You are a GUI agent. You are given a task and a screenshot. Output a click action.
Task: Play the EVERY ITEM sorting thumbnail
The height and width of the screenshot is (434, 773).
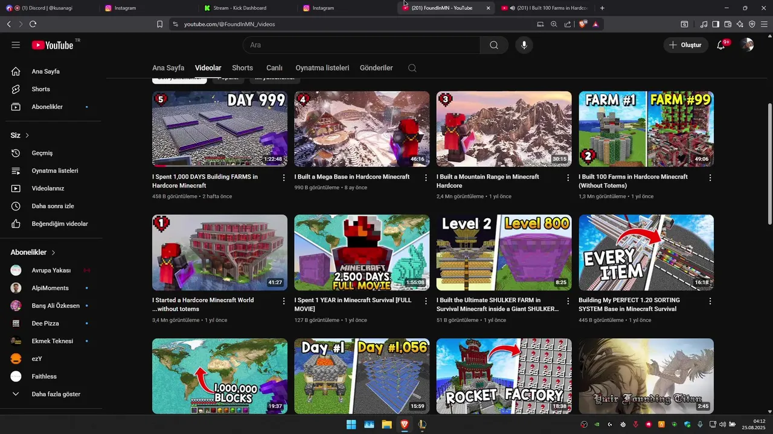(646, 253)
